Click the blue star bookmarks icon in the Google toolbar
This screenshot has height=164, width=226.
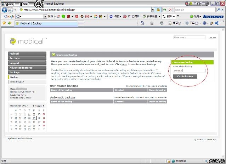(x=111, y=16)
